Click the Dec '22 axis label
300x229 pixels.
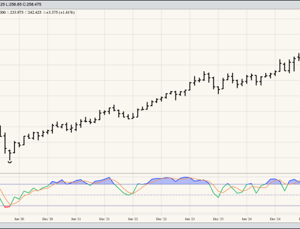[161, 219]
